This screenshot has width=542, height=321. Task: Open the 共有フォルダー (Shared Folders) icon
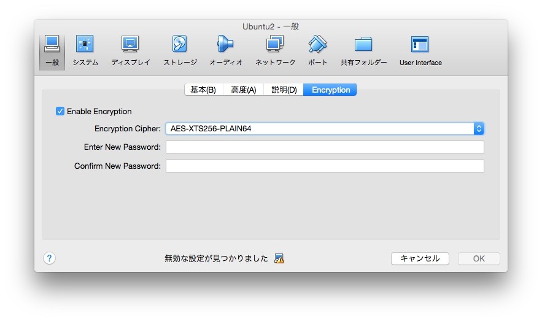(x=363, y=51)
